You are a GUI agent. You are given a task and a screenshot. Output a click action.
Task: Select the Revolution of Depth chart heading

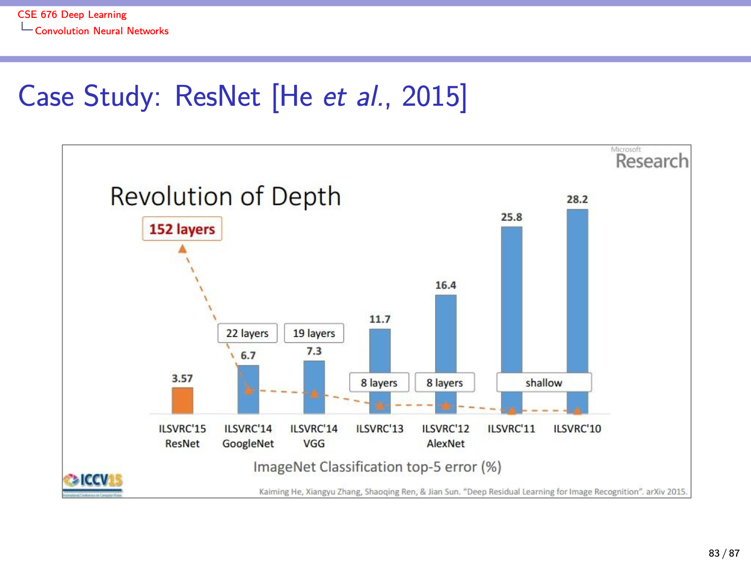(225, 197)
